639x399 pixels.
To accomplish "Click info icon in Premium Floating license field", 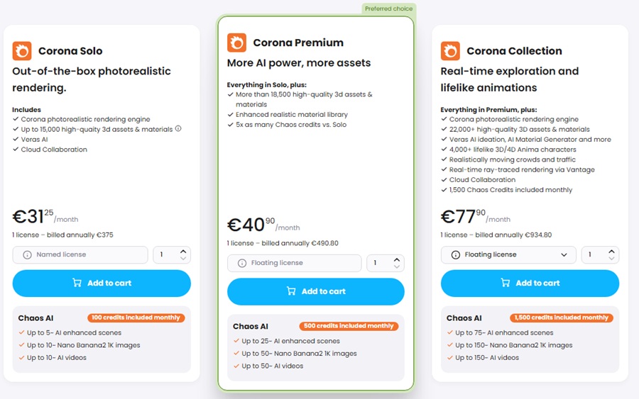I will [x=242, y=263].
